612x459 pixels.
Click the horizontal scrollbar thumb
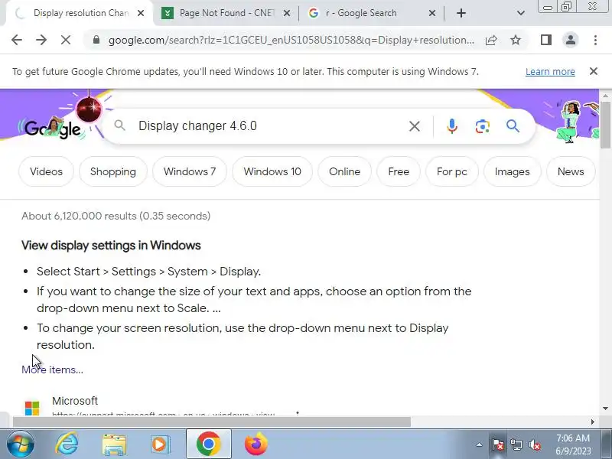[x=212, y=422]
